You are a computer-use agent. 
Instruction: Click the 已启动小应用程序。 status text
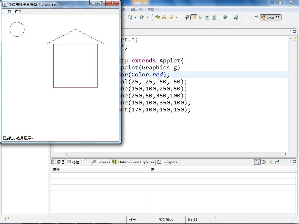(x=18, y=138)
